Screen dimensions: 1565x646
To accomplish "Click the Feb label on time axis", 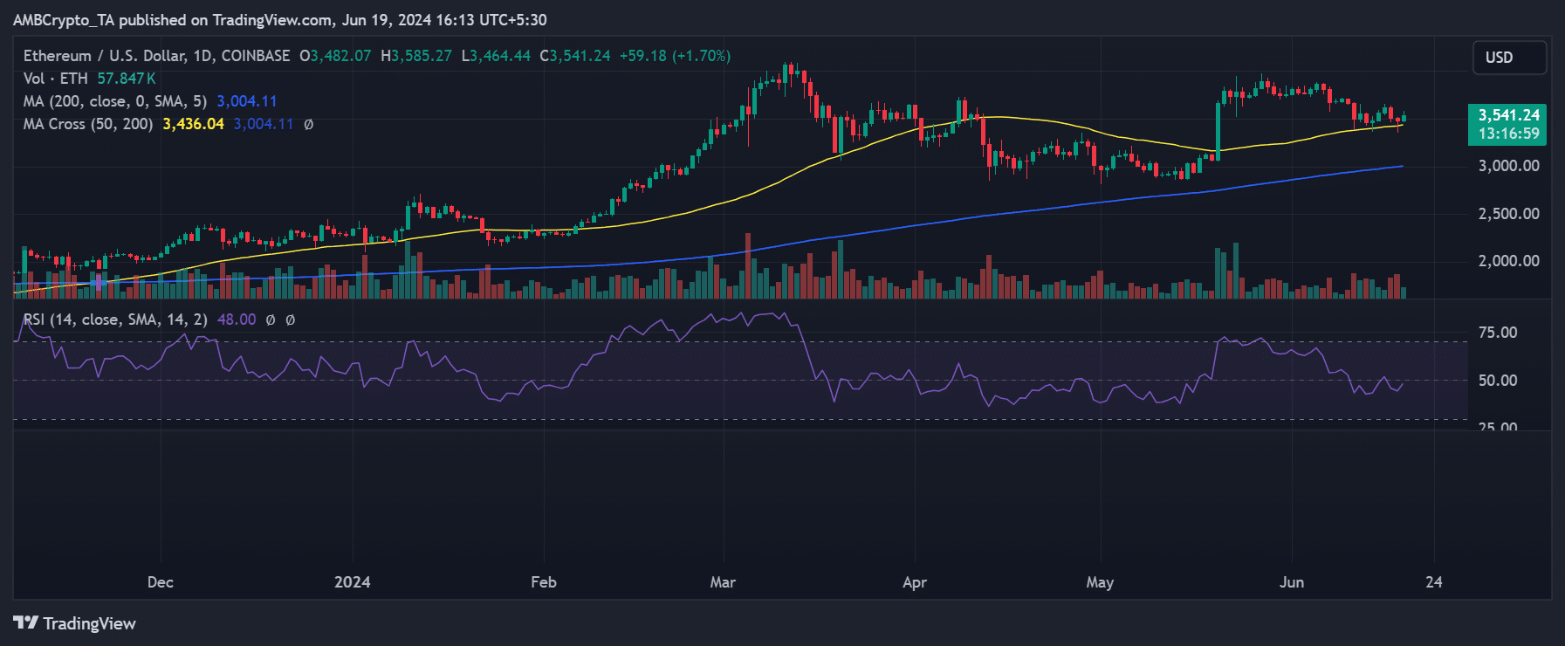I will pos(544,582).
